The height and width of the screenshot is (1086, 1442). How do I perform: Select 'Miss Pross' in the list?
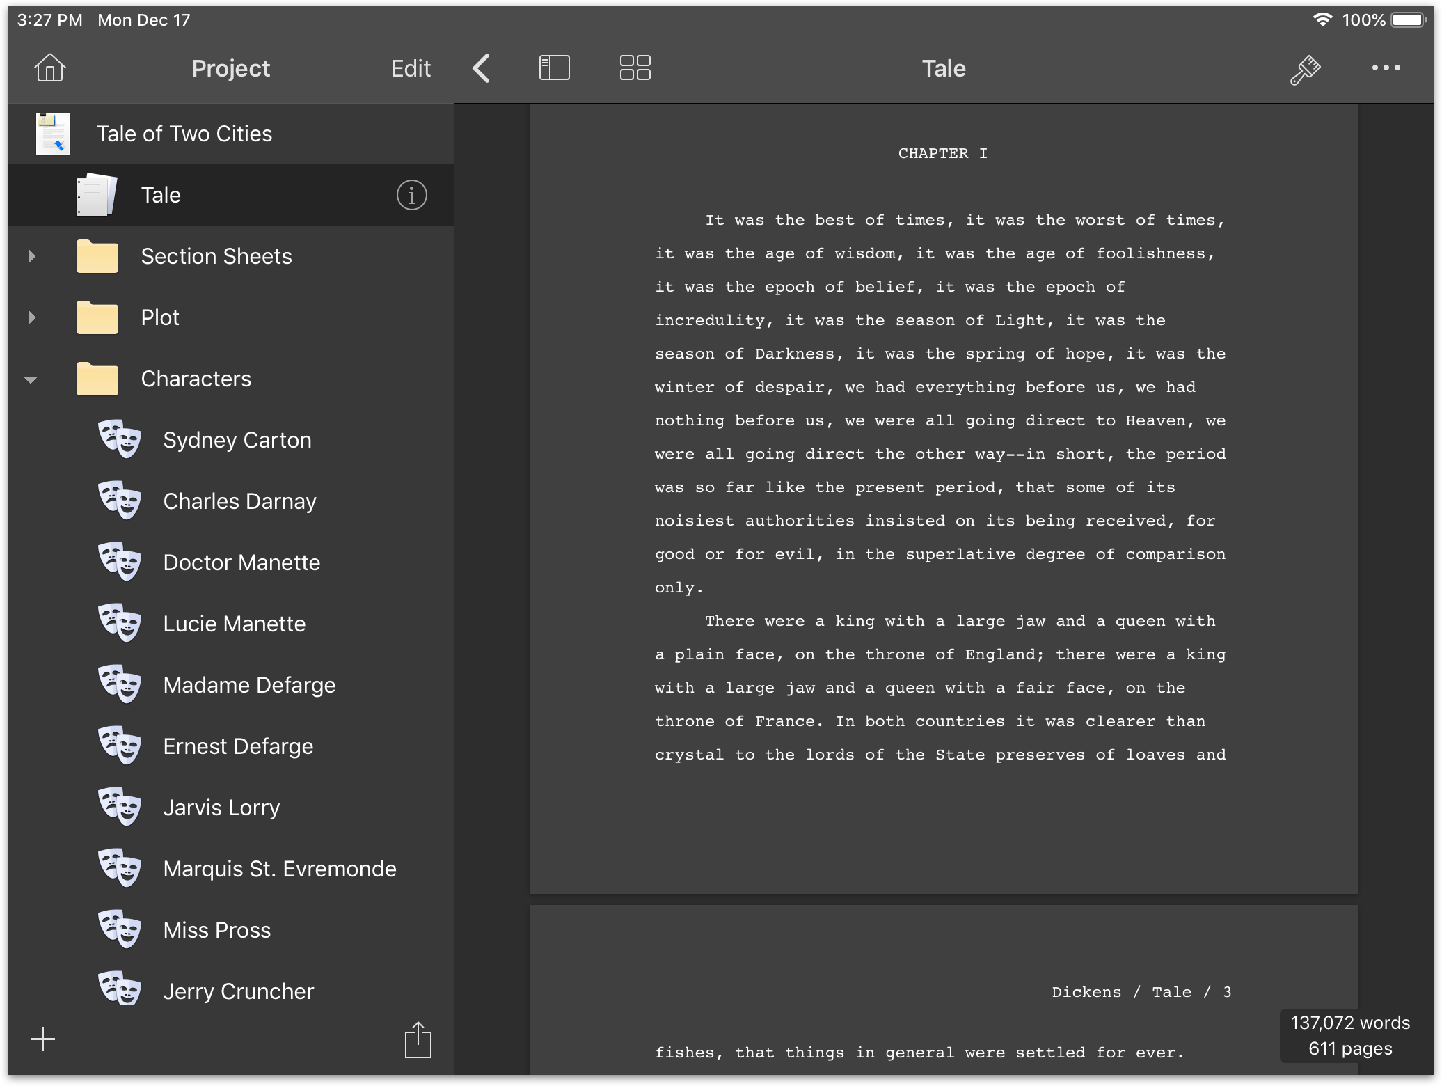click(x=217, y=930)
